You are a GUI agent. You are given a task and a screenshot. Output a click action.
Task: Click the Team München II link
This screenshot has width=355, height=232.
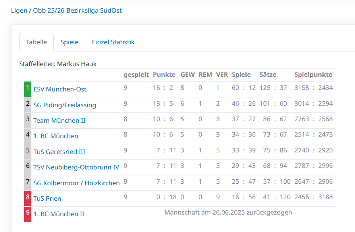(59, 121)
